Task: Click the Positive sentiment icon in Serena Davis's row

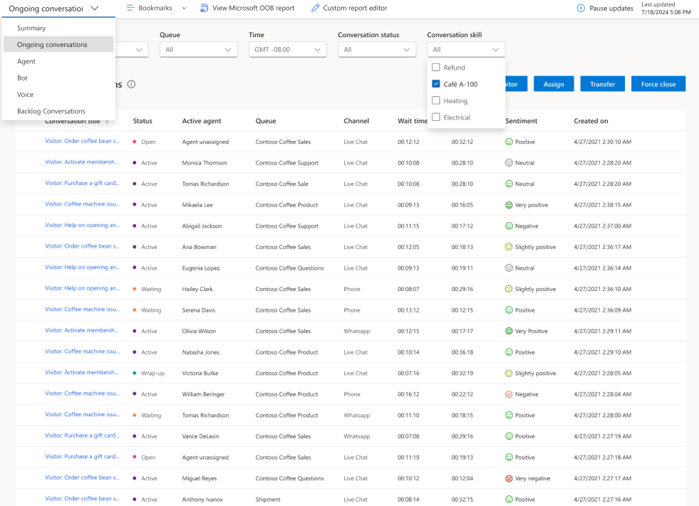Action: point(509,310)
